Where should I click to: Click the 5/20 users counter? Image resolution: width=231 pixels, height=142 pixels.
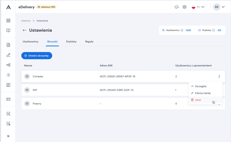(x=188, y=30)
